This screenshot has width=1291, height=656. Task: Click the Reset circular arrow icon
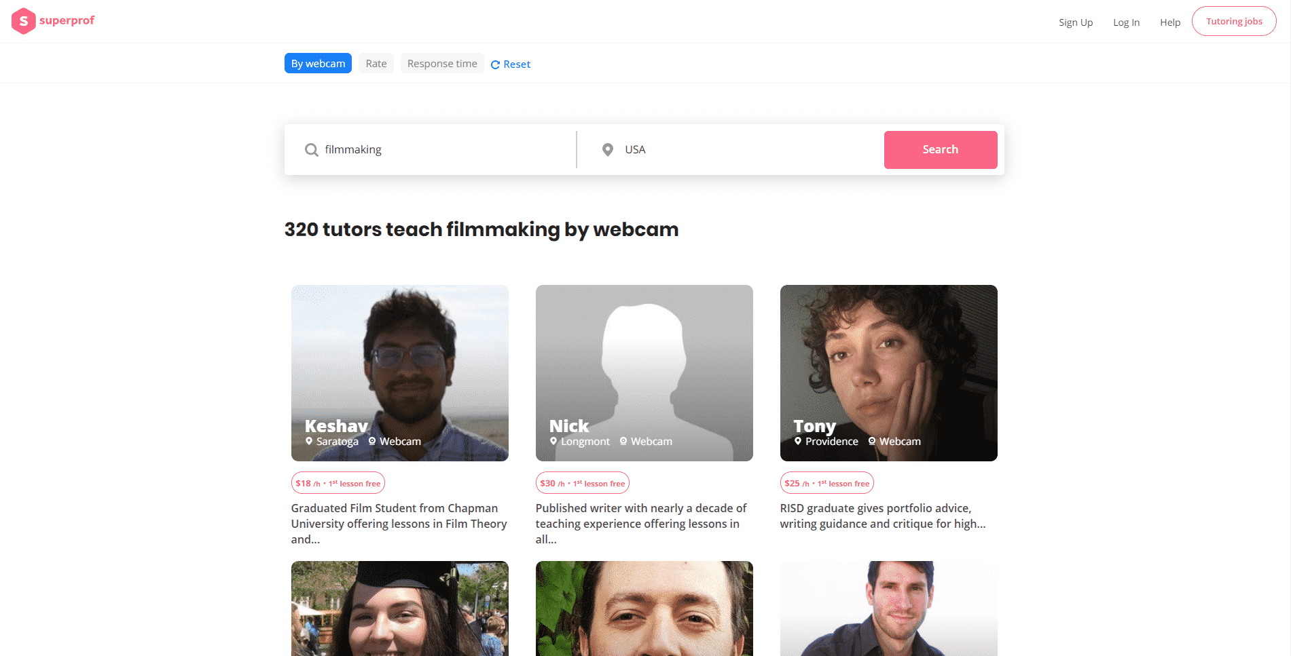(x=495, y=64)
